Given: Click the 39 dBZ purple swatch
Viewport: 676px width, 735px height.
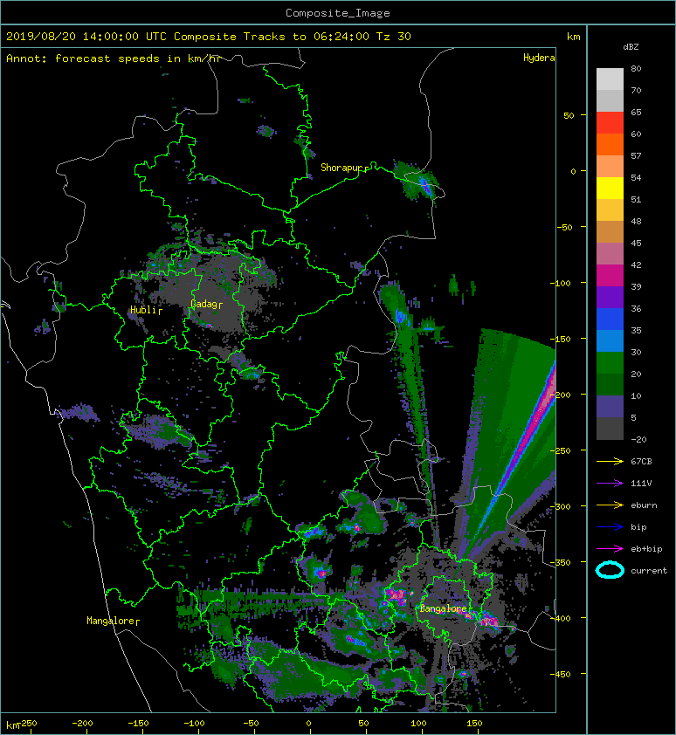Looking at the screenshot, I should 610,297.
